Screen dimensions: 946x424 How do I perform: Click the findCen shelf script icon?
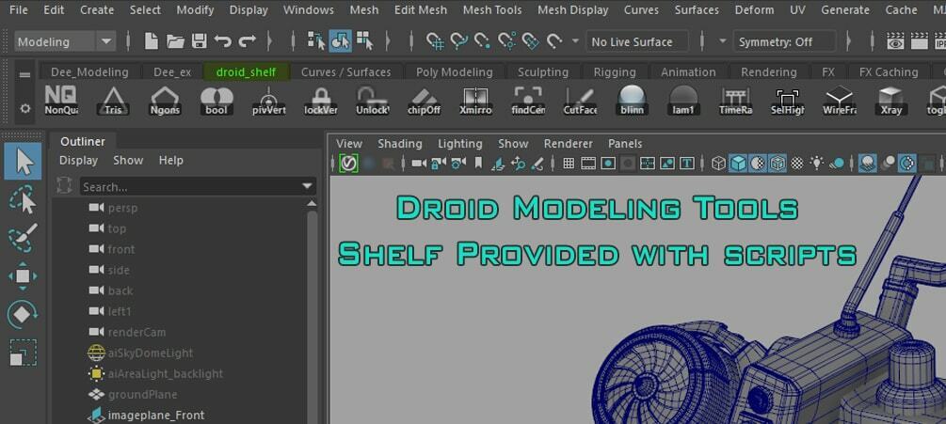coord(528,100)
